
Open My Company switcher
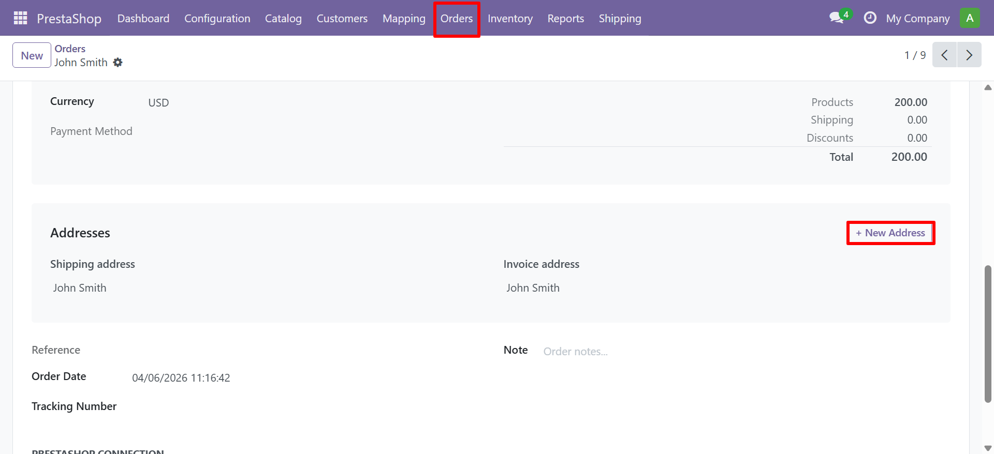(x=917, y=19)
